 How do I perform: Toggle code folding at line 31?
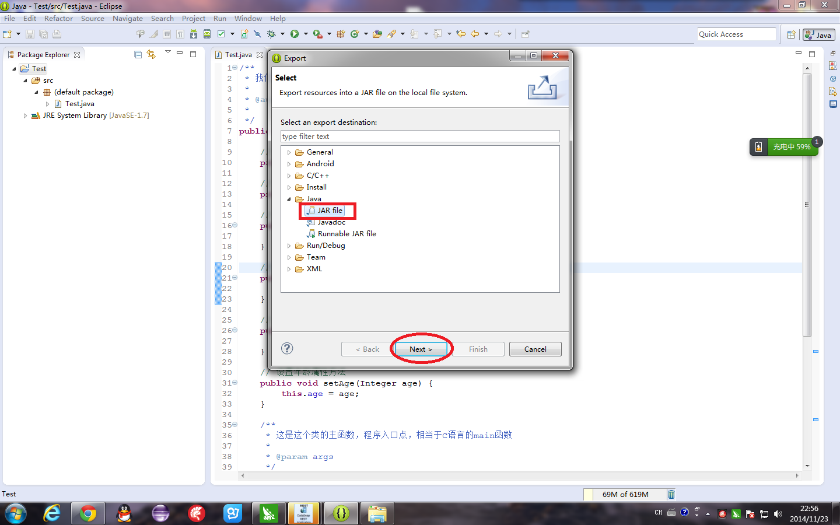(235, 383)
